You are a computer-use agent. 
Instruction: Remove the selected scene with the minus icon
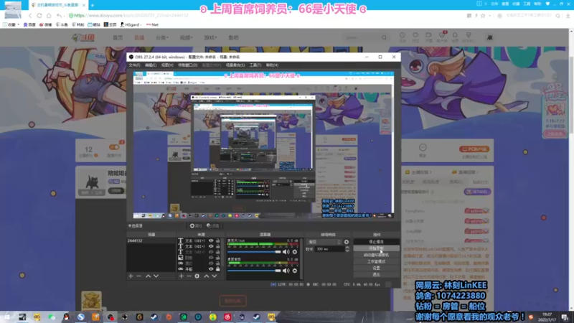138,276
